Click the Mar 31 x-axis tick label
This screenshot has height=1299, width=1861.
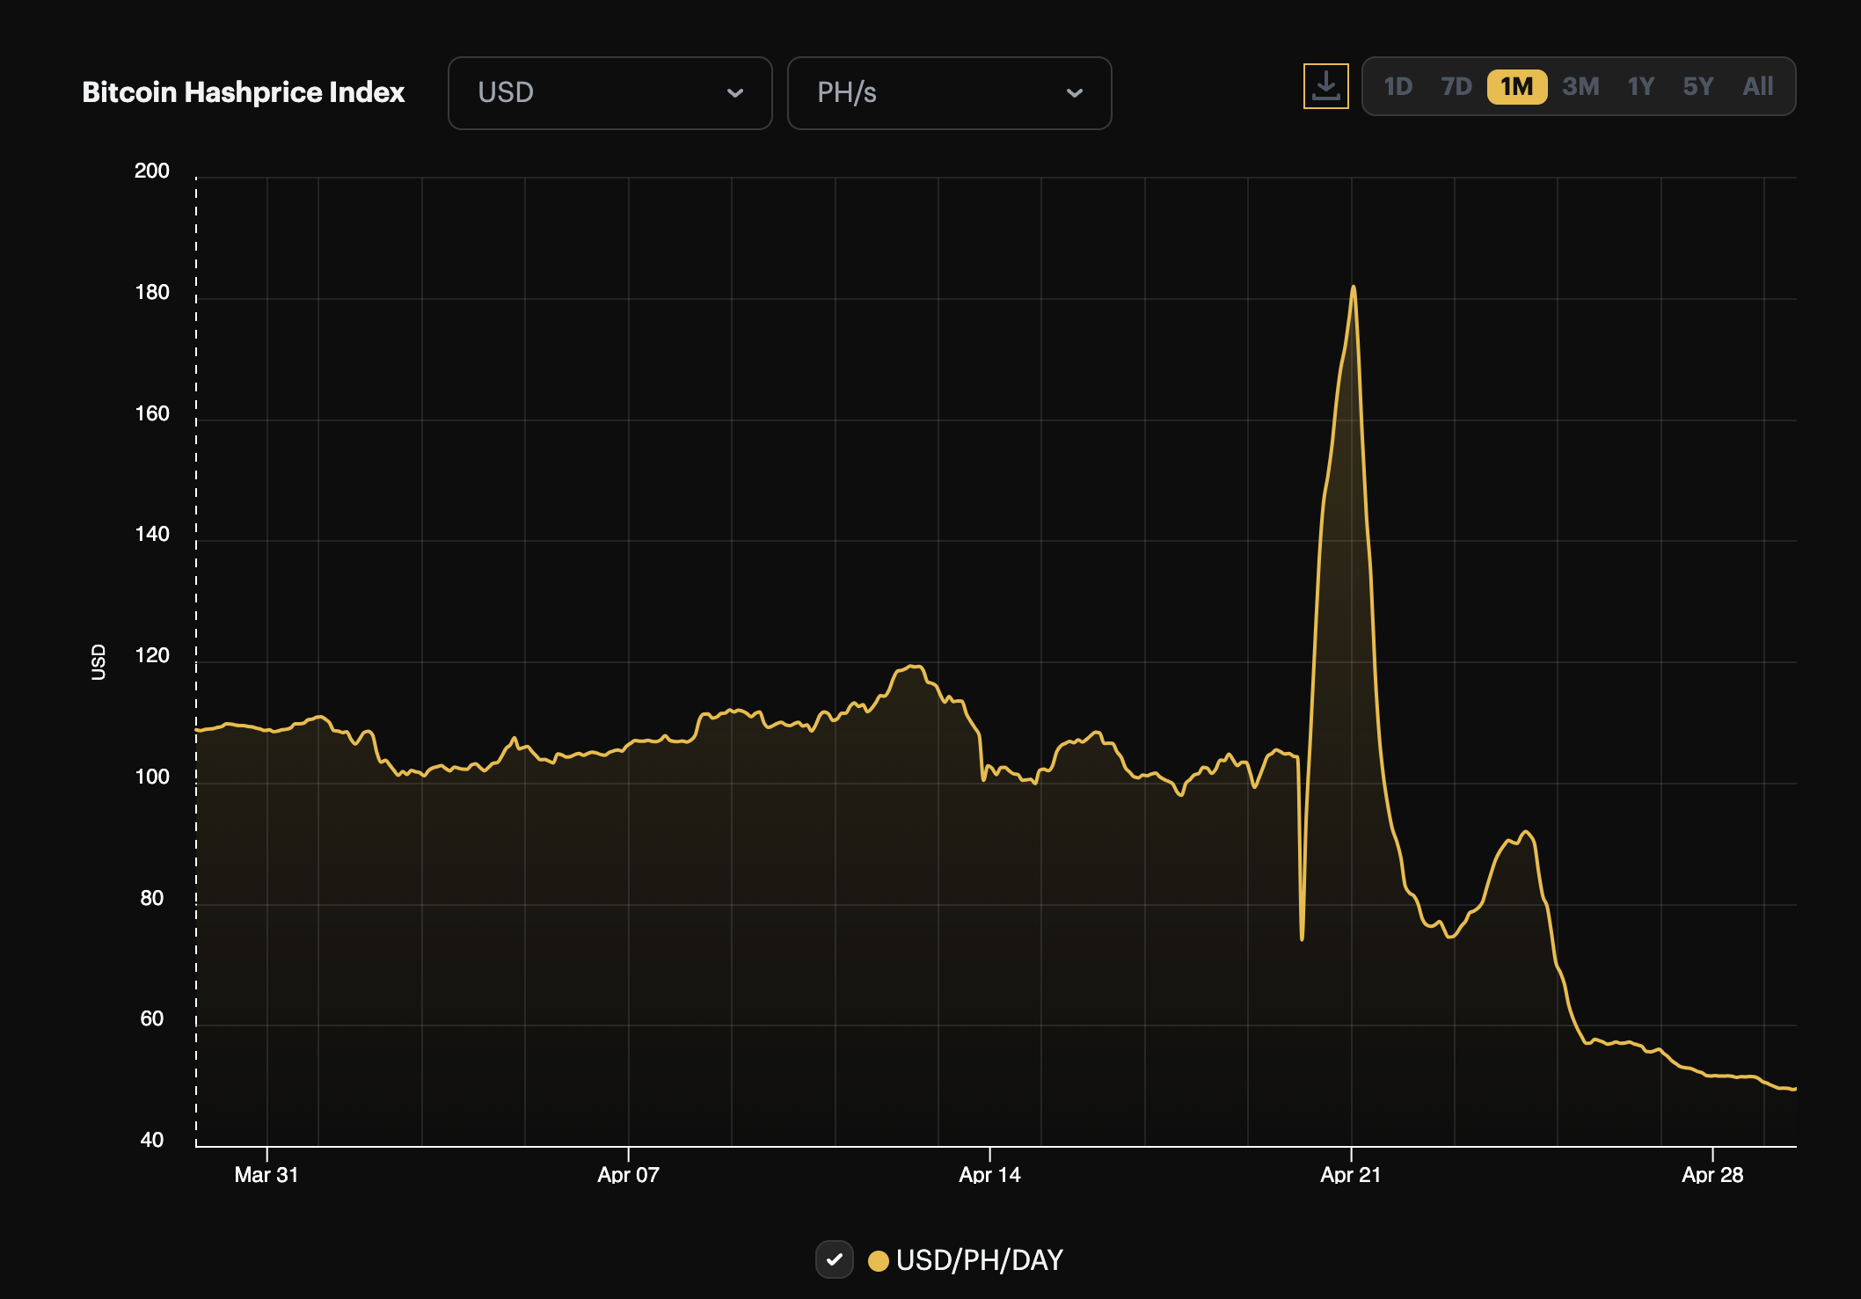(266, 1174)
